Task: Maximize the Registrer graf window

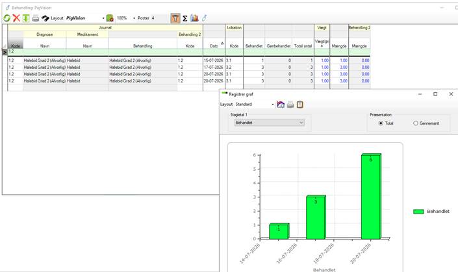Action: [x=435, y=94]
